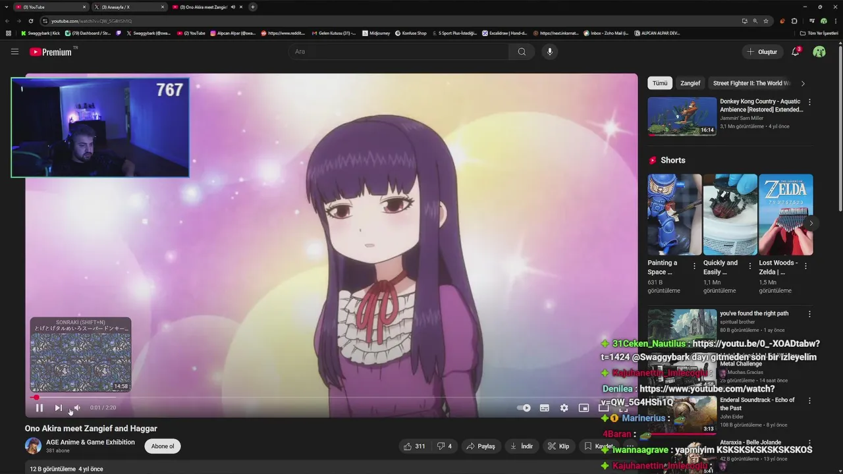Click the AGE channel avatar

point(33,446)
